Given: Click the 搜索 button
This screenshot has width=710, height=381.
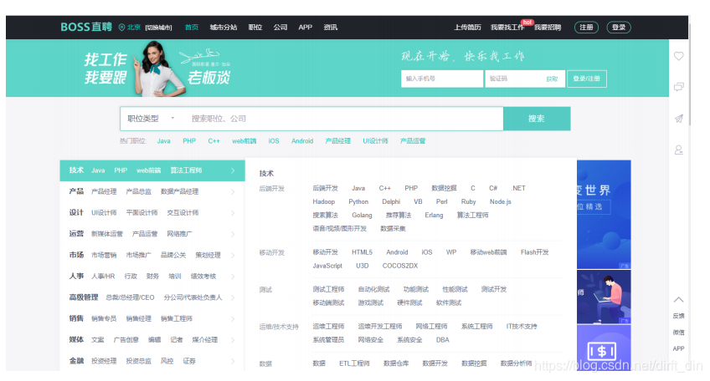Looking at the screenshot, I should (537, 119).
